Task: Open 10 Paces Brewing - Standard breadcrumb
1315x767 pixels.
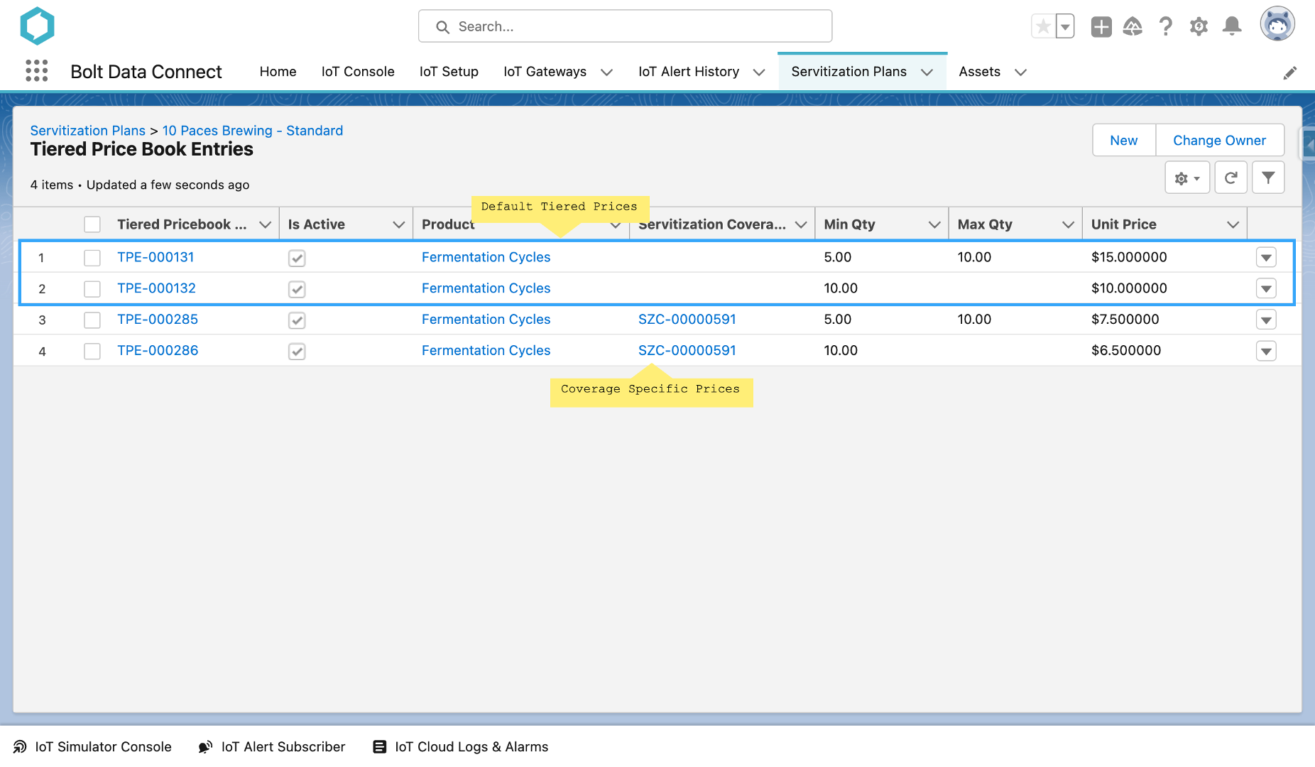Action: coord(252,131)
